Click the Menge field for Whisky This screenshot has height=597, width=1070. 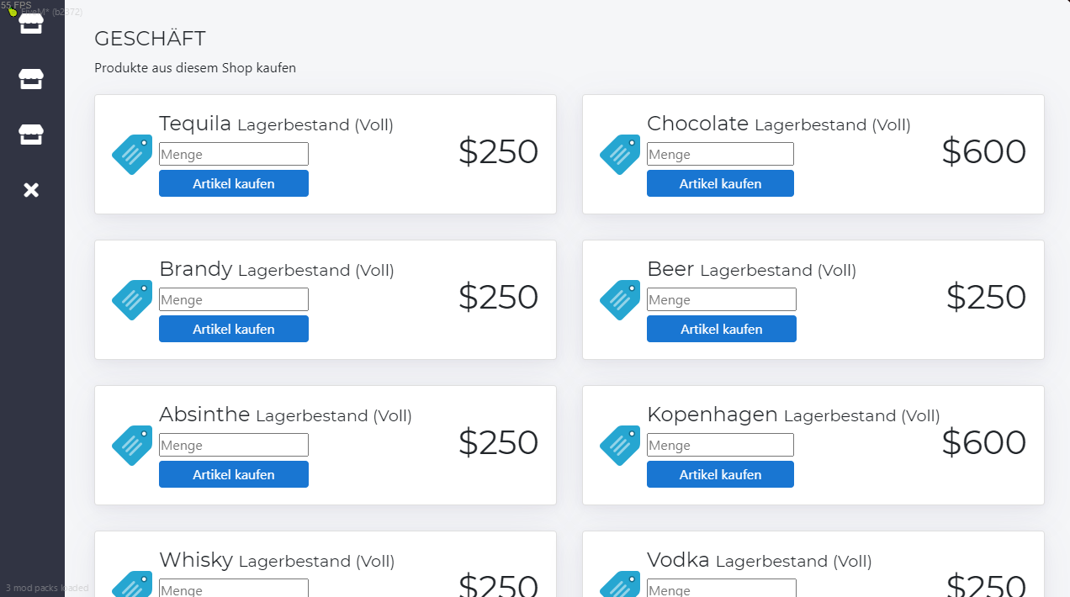234,589
